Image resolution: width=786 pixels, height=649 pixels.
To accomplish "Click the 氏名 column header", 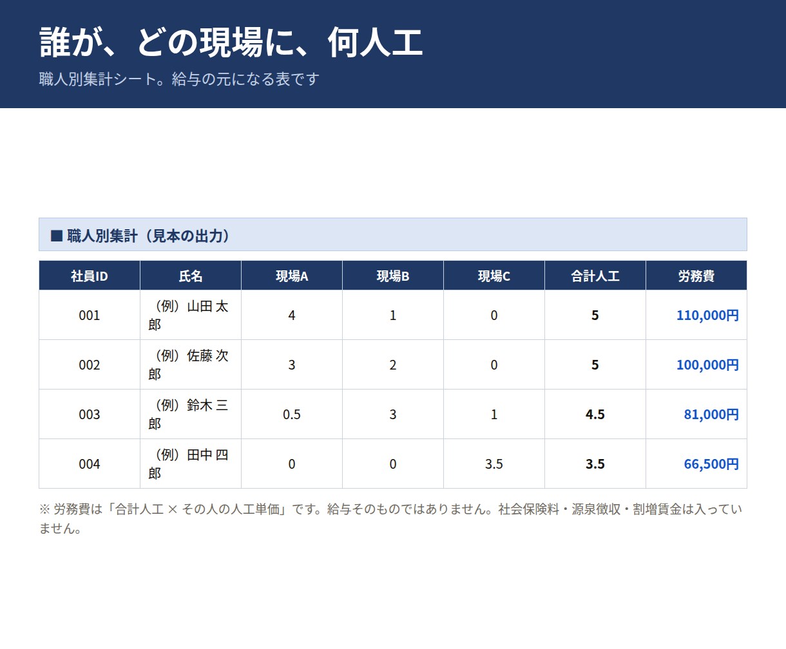I will (x=191, y=276).
